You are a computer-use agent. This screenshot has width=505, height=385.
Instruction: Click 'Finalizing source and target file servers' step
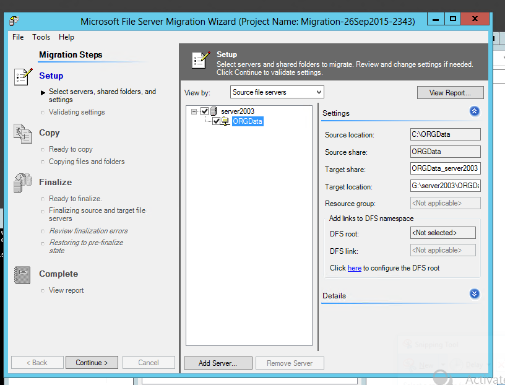(x=97, y=215)
